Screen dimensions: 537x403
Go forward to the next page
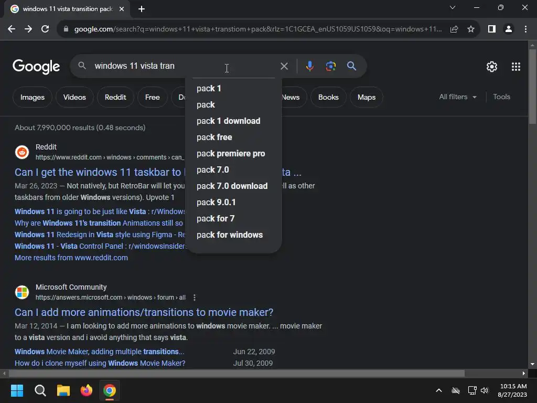[x=28, y=29]
